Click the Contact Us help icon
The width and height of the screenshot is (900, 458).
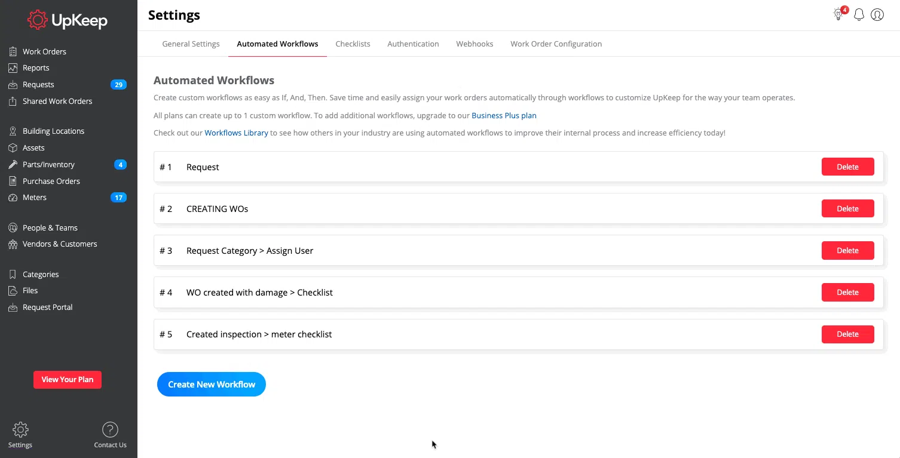pyautogui.click(x=110, y=430)
